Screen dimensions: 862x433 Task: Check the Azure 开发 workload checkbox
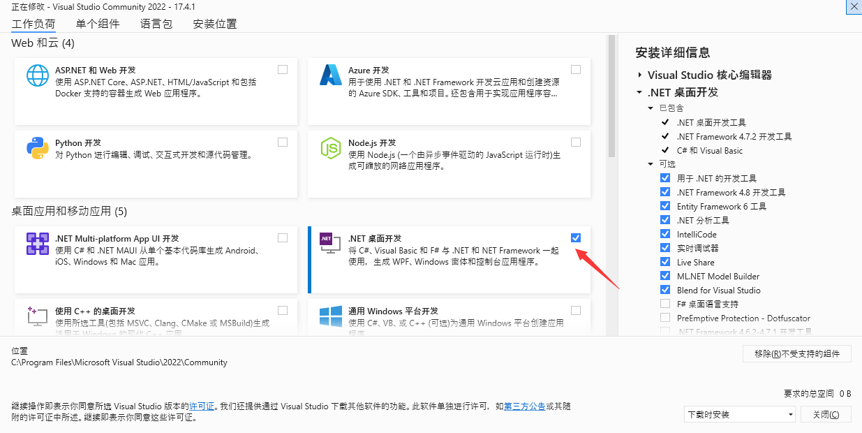[x=576, y=69]
